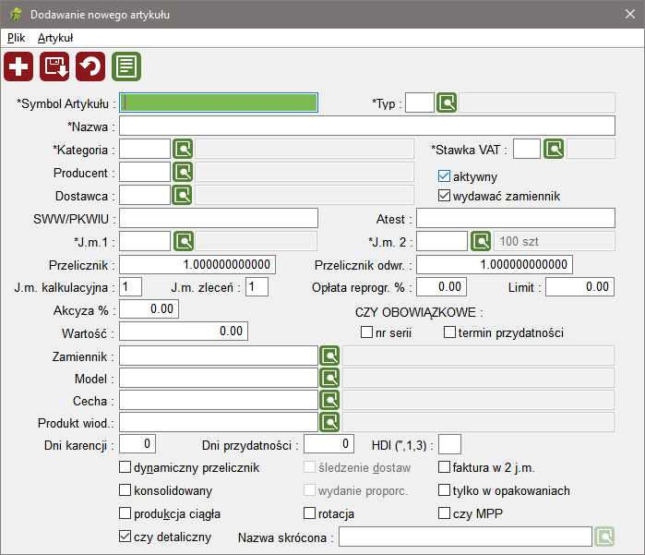This screenshot has height=555, width=645.
Task: Check the produkcja ciągła checkbox
Action: click(x=125, y=513)
